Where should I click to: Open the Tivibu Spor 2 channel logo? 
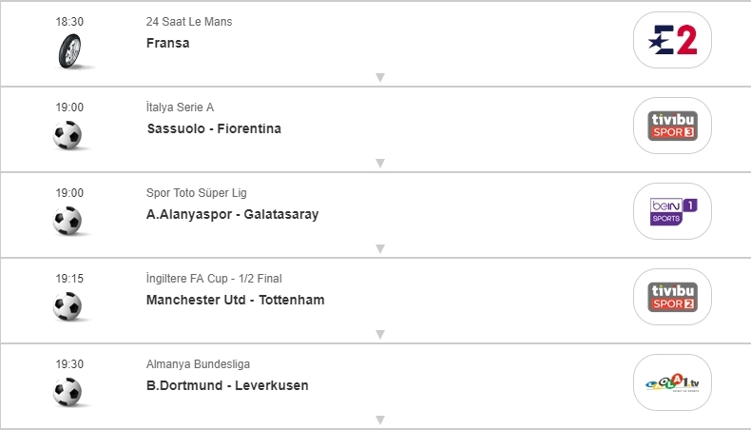(672, 297)
